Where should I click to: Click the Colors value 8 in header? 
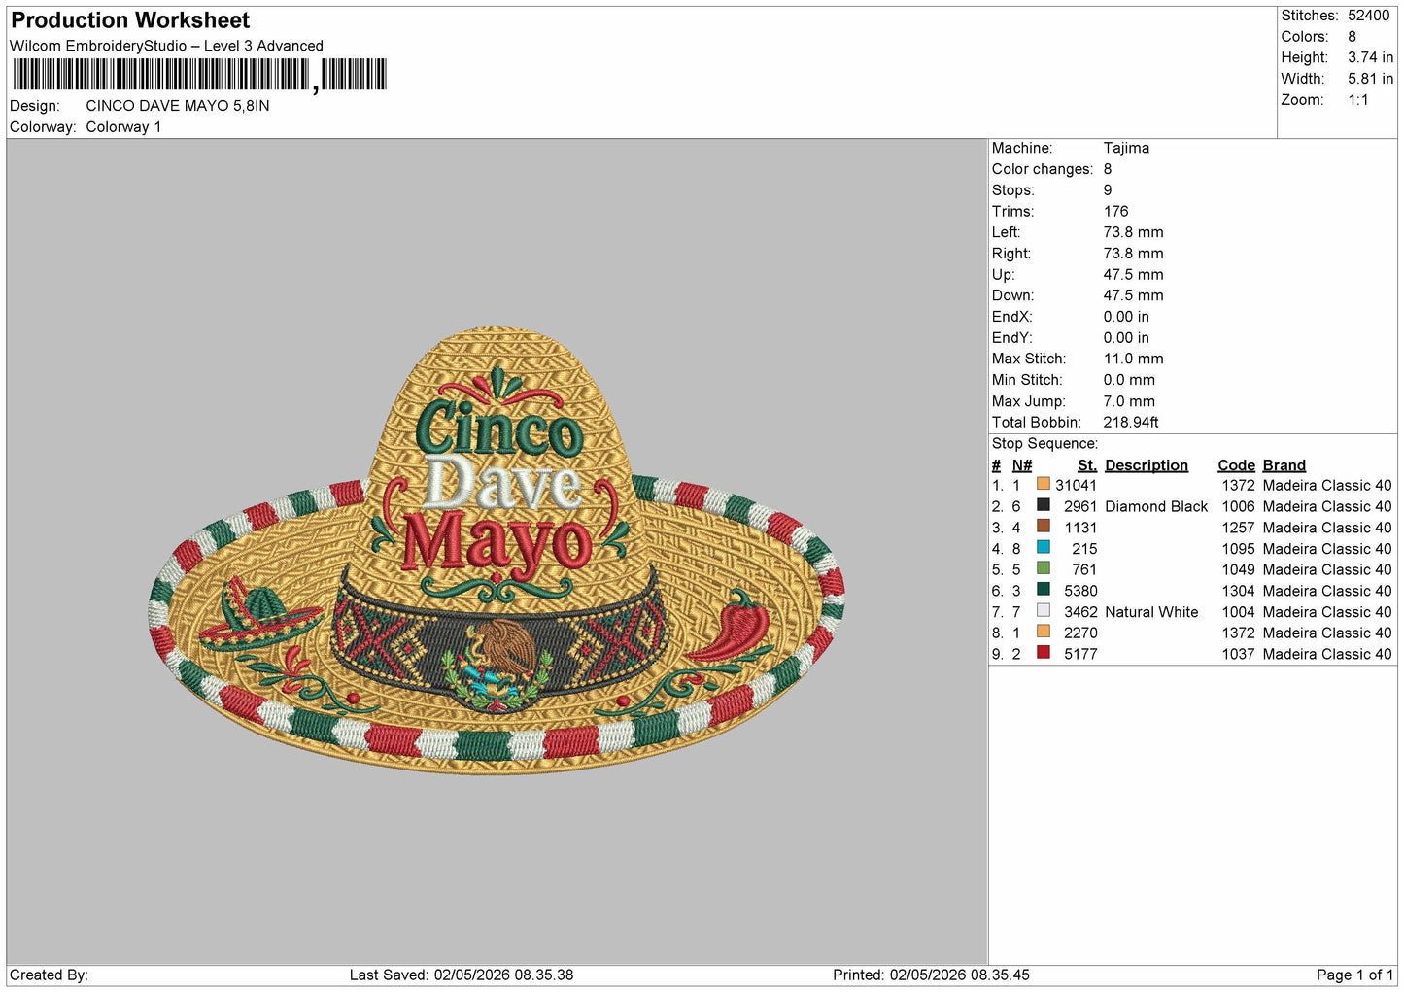tap(1352, 37)
